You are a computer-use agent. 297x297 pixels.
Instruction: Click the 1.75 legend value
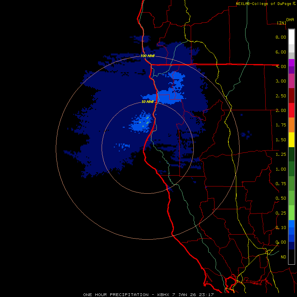[x=281, y=125]
